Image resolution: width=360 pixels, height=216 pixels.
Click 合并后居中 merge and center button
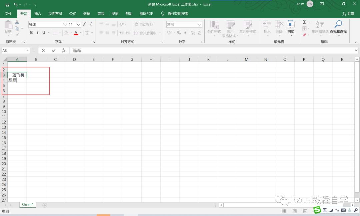[146, 33]
